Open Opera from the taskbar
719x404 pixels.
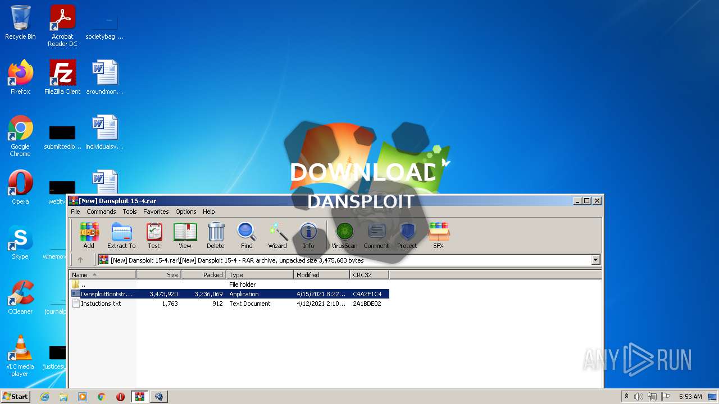120,397
